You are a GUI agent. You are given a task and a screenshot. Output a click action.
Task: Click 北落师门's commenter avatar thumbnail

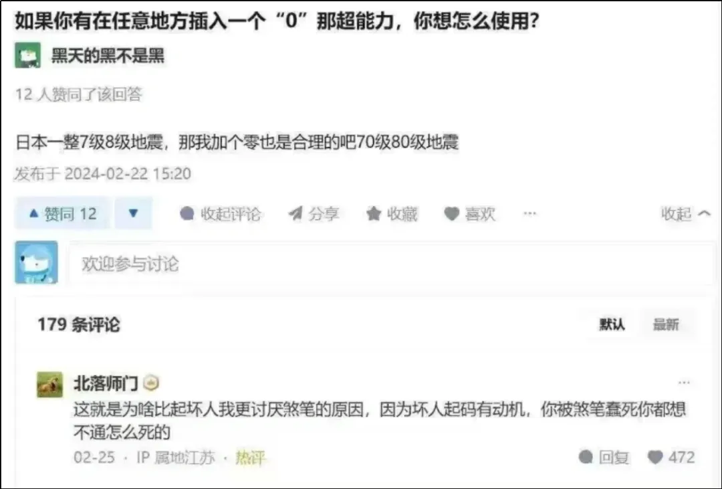(x=49, y=385)
